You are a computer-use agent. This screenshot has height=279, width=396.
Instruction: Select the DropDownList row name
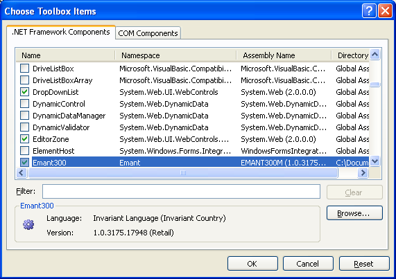point(55,92)
